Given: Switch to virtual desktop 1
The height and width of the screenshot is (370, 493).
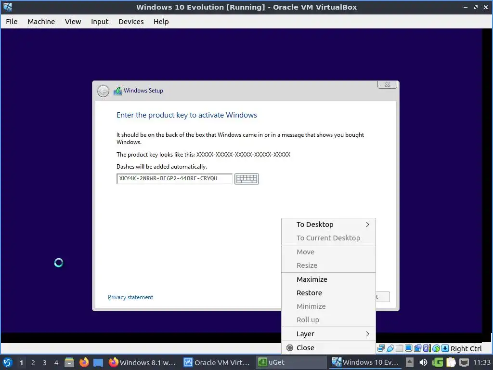Looking at the screenshot, I should pyautogui.click(x=21, y=363).
